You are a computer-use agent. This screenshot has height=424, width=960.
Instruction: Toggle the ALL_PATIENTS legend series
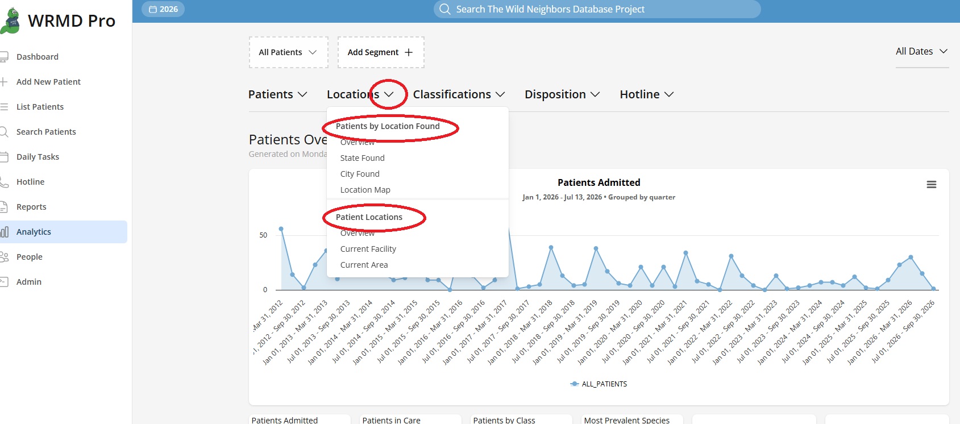click(599, 384)
